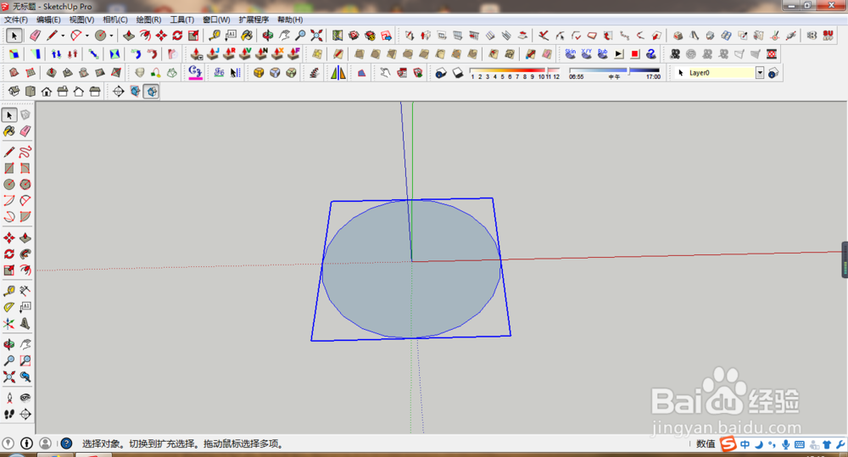This screenshot has width=848, height=457.
Task: Open the Layer0 layer dropdown
Action: [760, 73]
